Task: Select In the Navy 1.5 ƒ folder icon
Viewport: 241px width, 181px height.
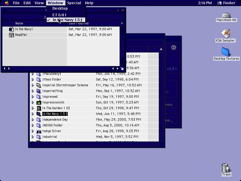Action: click(39, 114)
